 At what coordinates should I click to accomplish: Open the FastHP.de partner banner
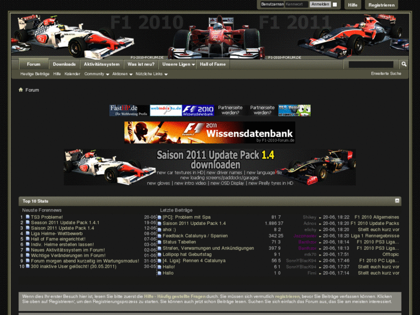pyautogui.click(x=129, y=110)
